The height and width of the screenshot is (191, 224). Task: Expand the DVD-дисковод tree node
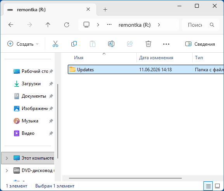point(7,170)
